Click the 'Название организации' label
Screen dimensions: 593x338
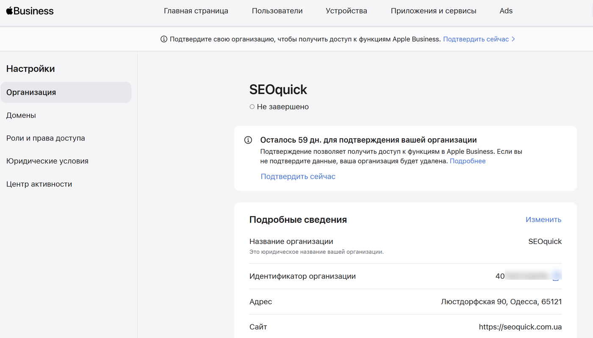coord(291,241)
